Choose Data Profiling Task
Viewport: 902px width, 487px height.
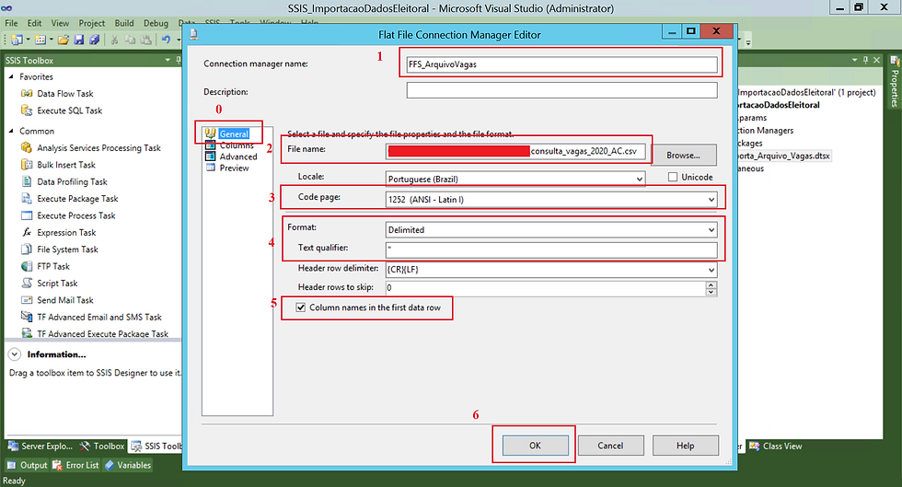pos(72,182)
